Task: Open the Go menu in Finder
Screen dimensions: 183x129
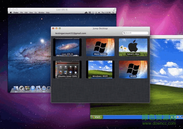Action: coord(35,13)
